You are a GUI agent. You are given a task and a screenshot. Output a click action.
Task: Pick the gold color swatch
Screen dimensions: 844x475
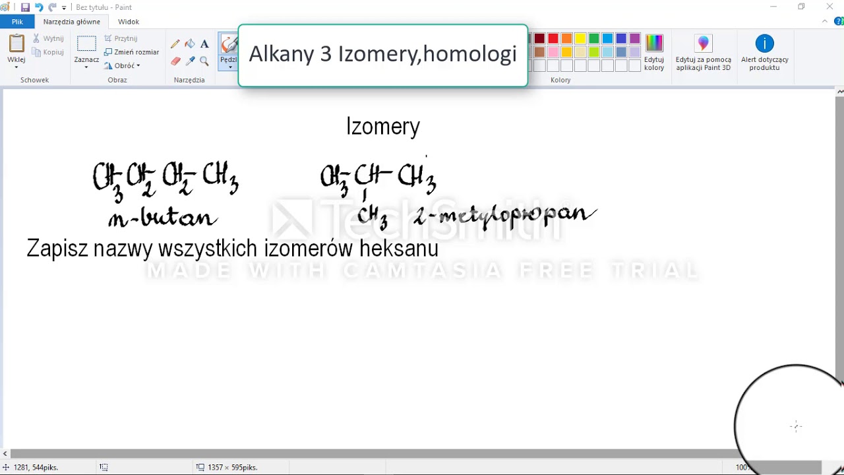click(566, 52)
